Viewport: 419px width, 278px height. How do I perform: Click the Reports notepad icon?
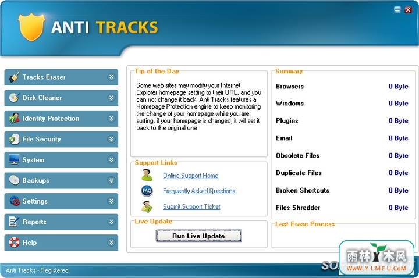(14, 222)
